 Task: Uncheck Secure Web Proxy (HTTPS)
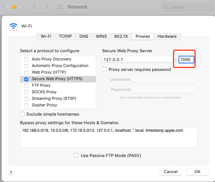point(26,79)
